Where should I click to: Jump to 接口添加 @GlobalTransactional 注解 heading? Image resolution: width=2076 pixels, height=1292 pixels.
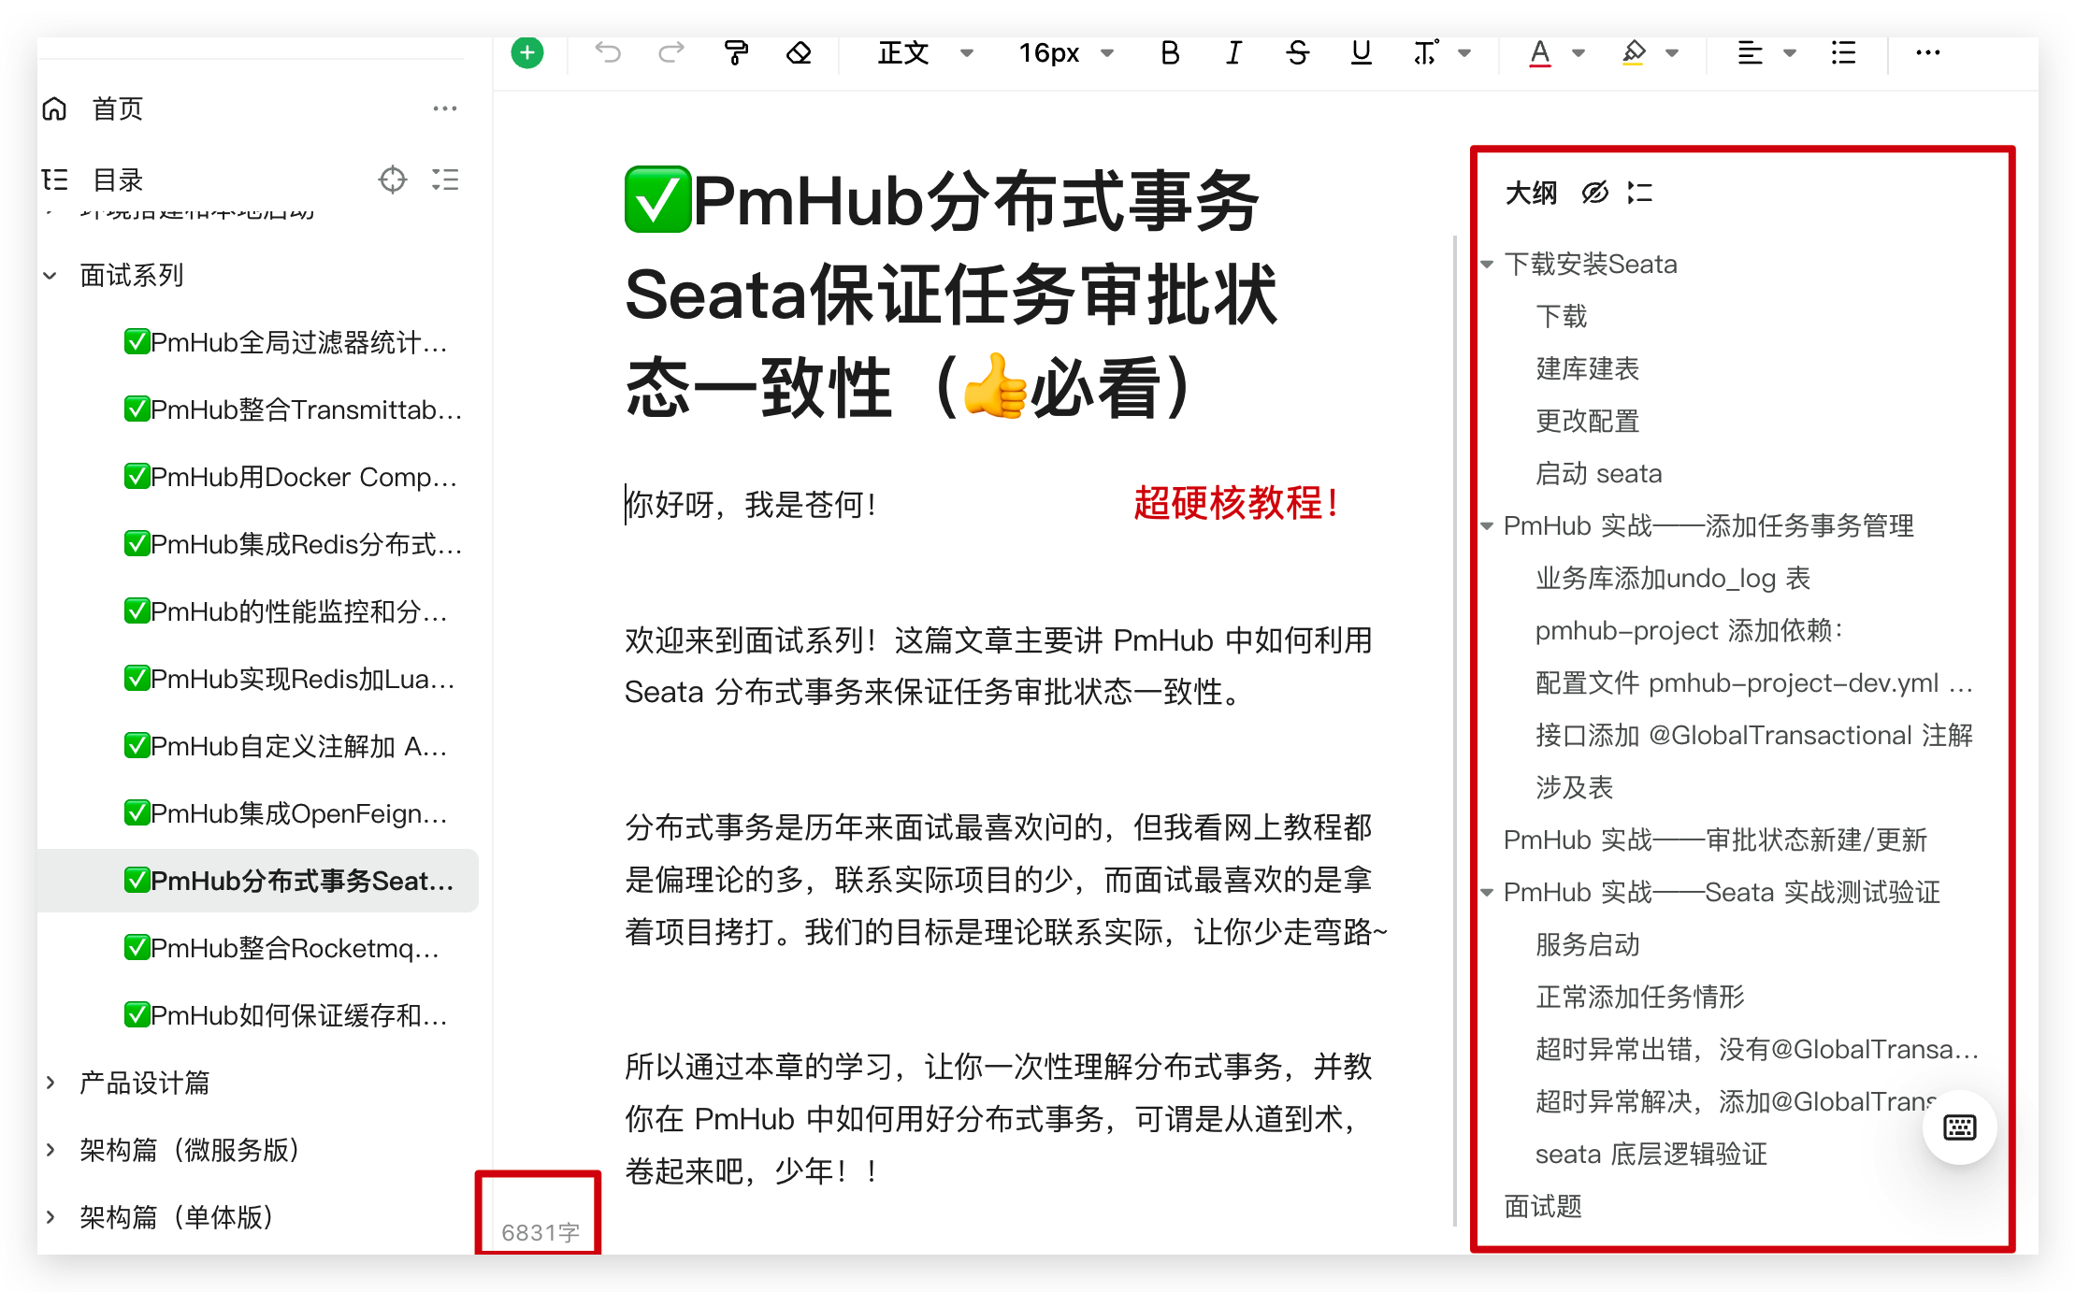click(x=1754, y=735)
